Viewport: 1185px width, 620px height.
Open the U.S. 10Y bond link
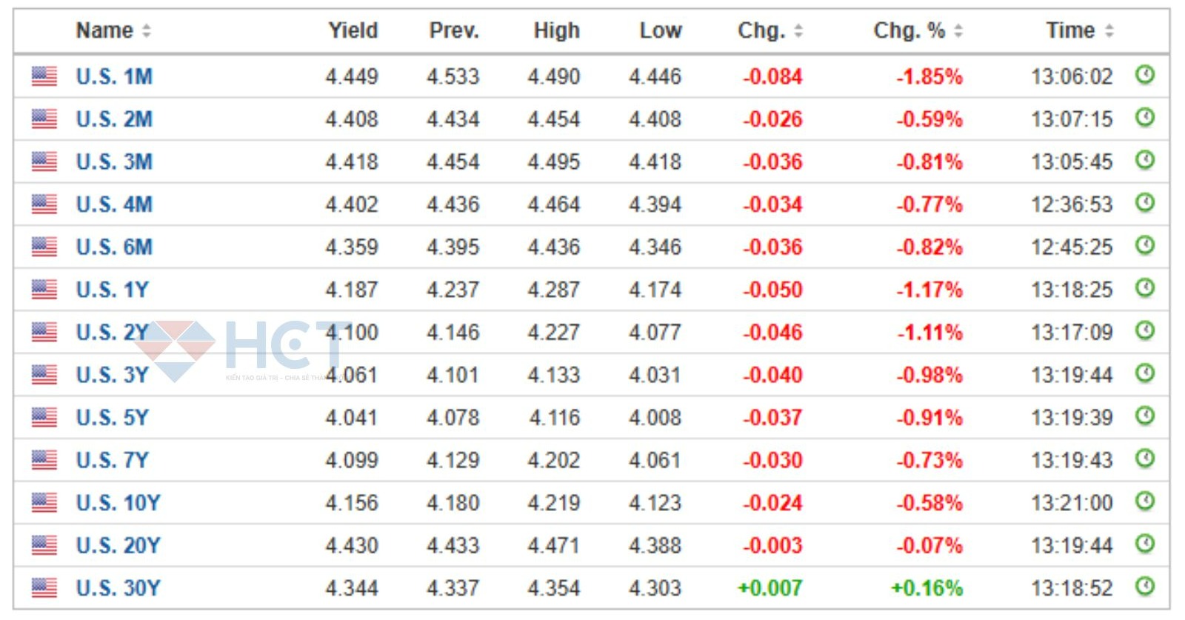point(118,503)
